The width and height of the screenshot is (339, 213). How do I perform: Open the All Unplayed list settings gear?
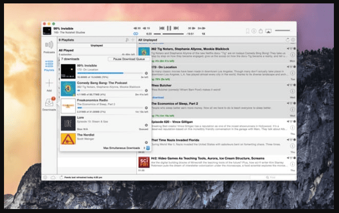tap(293, 40)
